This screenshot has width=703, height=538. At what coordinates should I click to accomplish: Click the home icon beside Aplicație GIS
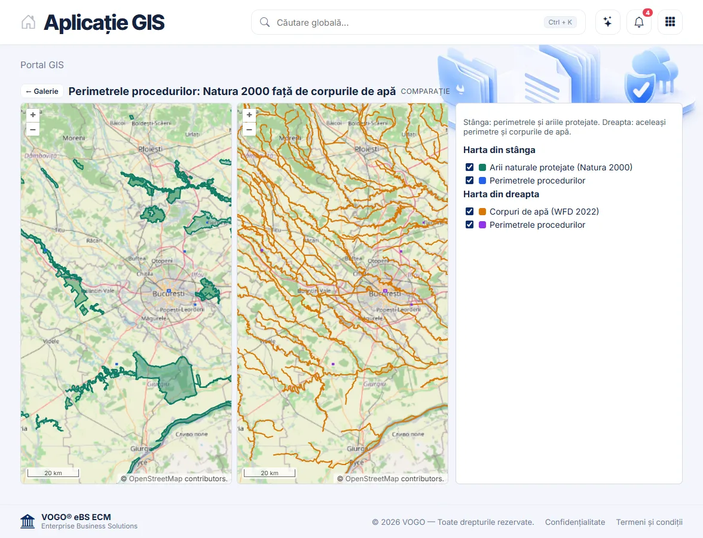(28, 22)
